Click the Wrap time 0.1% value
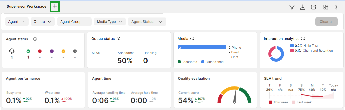This screenshot has width=345, height=110. point(52,100)
